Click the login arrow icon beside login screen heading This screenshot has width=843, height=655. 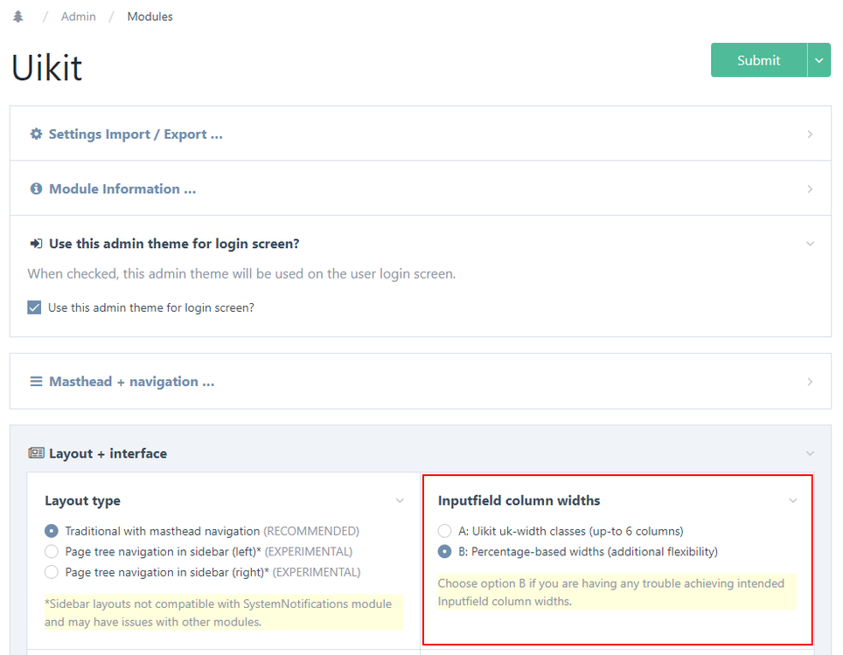coord(36,244)
